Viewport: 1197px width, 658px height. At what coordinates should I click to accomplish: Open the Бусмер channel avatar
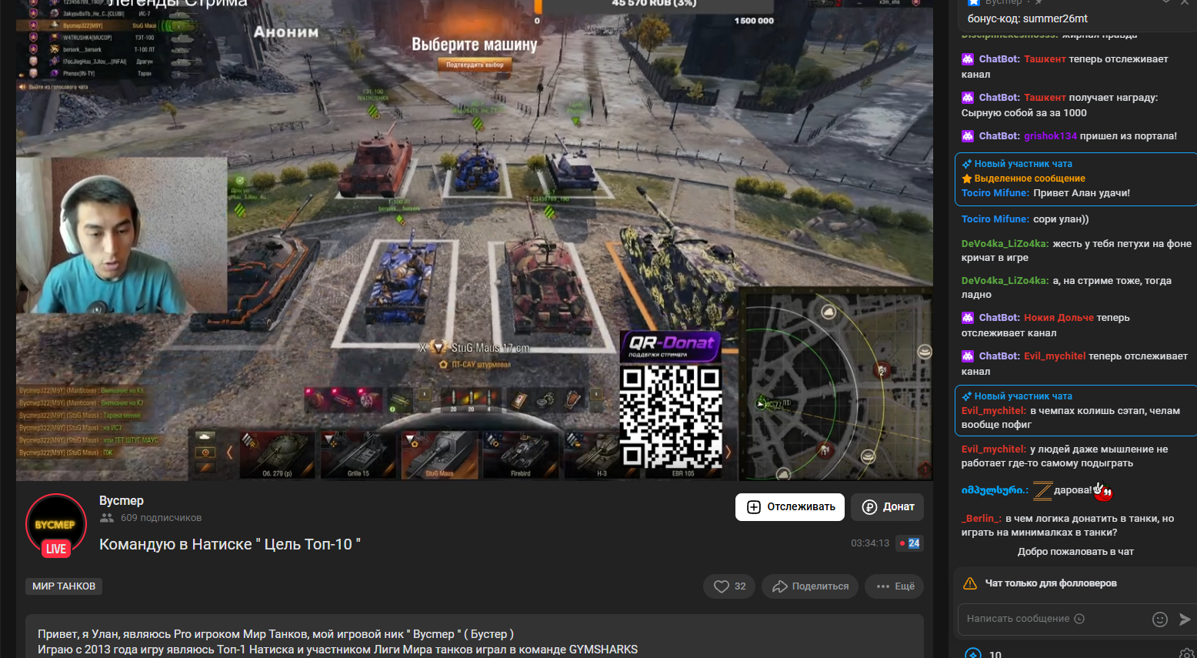pyautogui.click(x=56, y=525)
